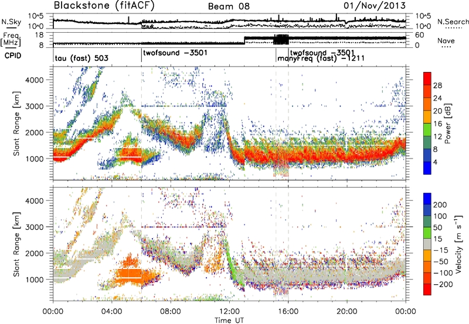Screen dimensions: 469x324
Task: Click the '200' value on Velocity color bar
Action: point(440,205)
